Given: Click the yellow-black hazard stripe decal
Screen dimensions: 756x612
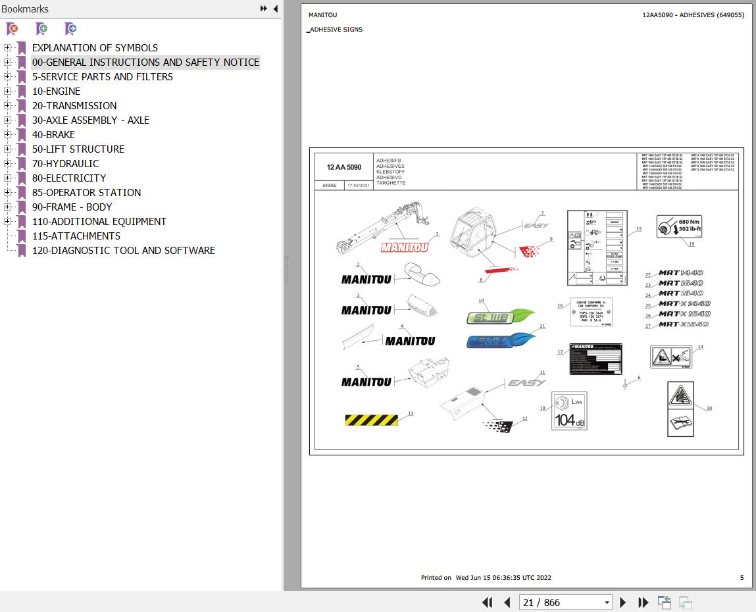Looking at the screenshot, I should [x=371, y=420].
